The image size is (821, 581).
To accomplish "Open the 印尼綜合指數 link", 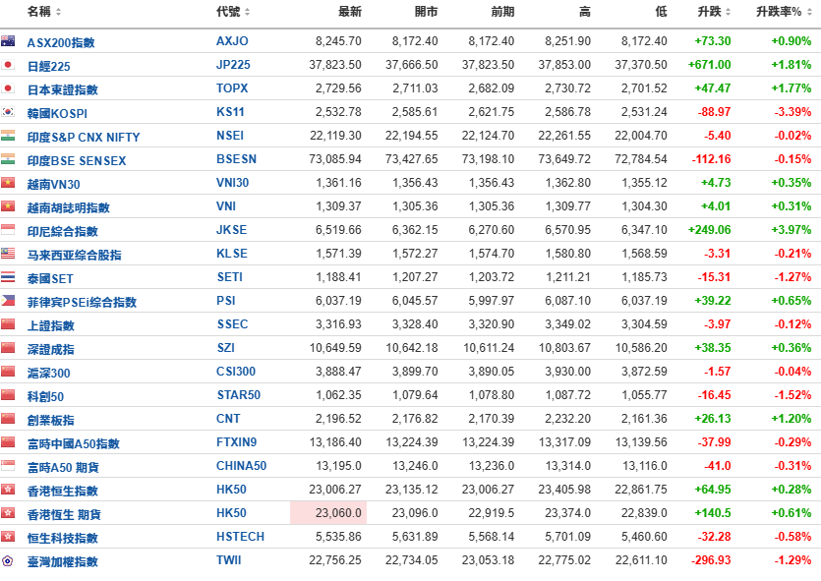I will [62, 231].
